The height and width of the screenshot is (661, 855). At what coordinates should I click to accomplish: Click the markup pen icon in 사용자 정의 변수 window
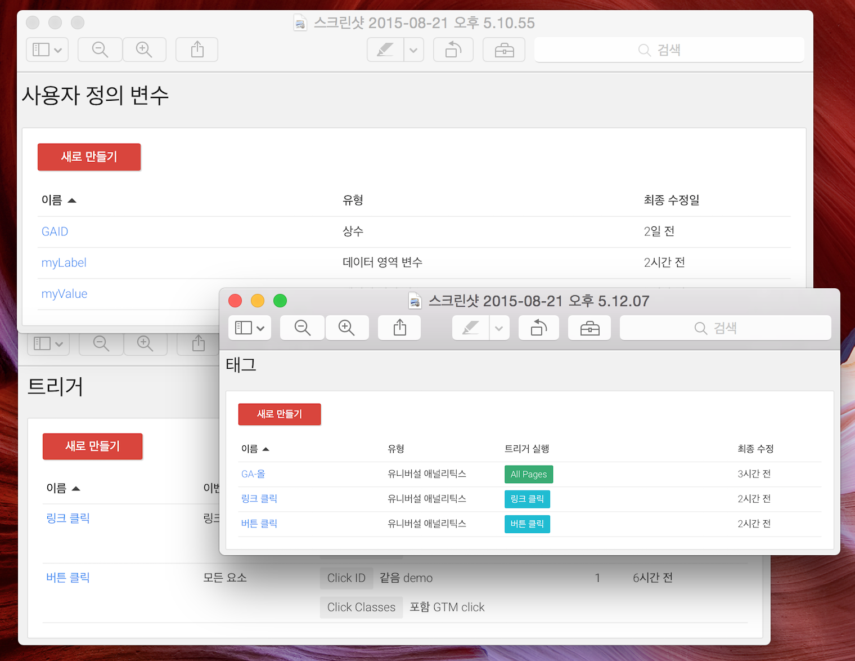385,50
